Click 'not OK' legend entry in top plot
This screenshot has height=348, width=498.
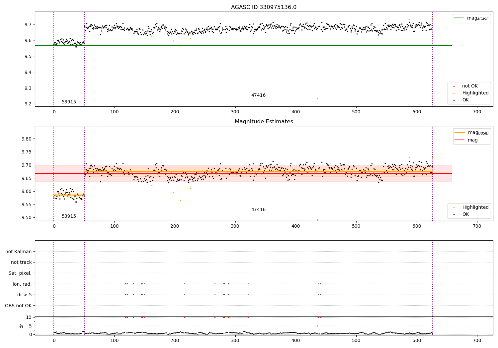tap(470, 86)
